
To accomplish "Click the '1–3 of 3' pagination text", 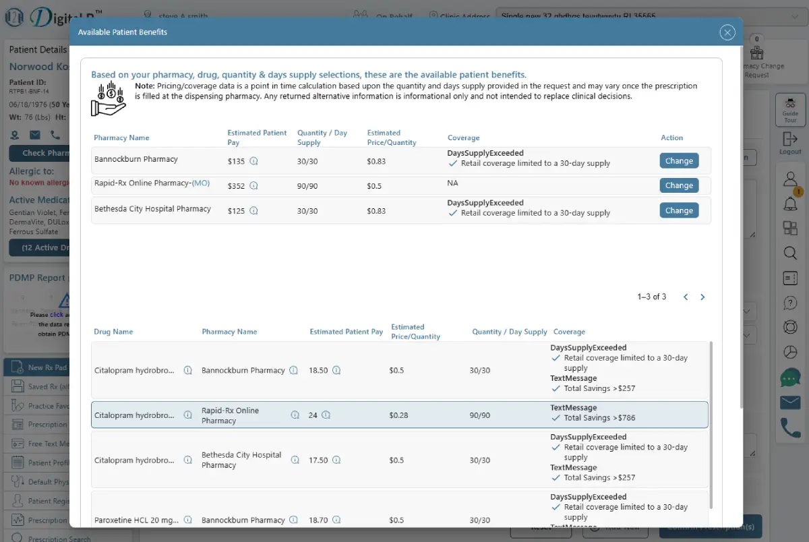I will 652,297.
